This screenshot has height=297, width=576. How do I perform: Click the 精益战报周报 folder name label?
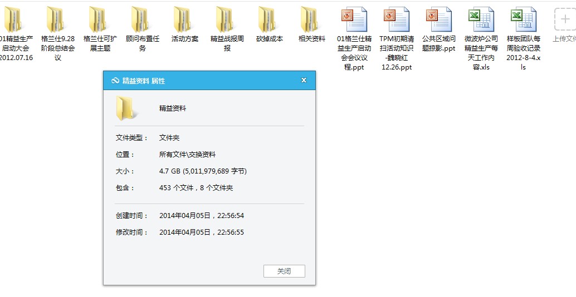[x=227, y=43]
